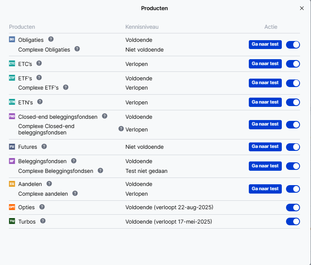This screenshot has width=311, height=265.
Task: Switch off the Turbos toggle
Action: point(293,221)
